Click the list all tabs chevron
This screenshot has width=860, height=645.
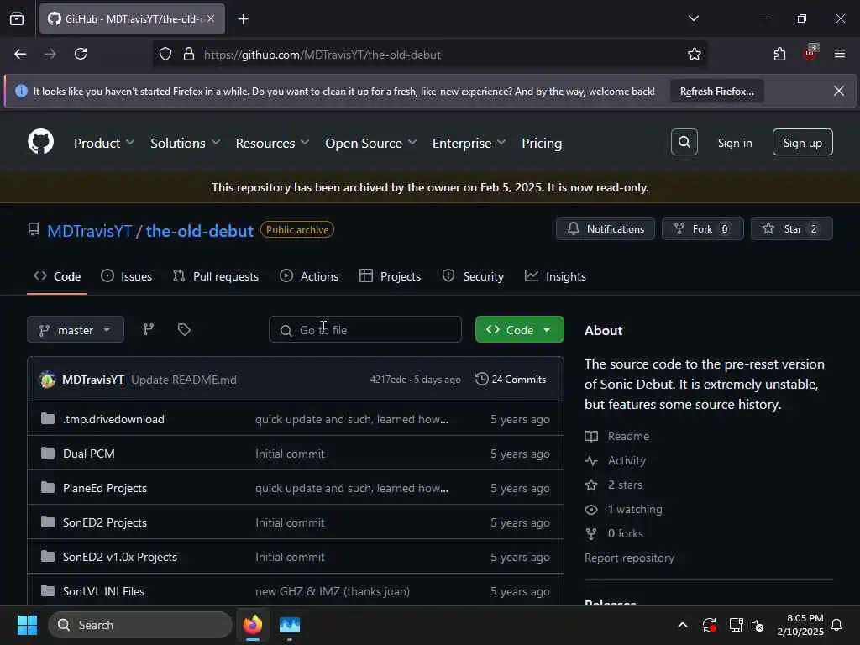point(693,18)
